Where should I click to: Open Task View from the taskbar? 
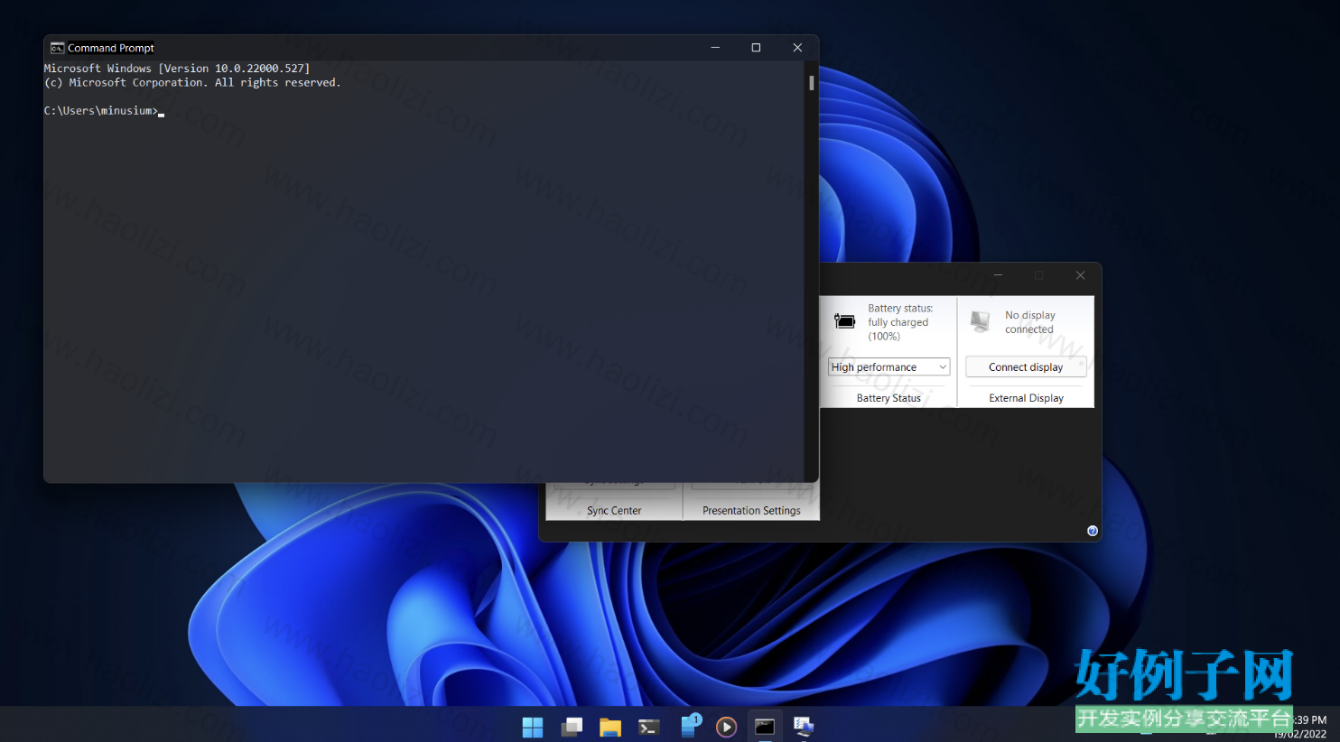point(572,727)
